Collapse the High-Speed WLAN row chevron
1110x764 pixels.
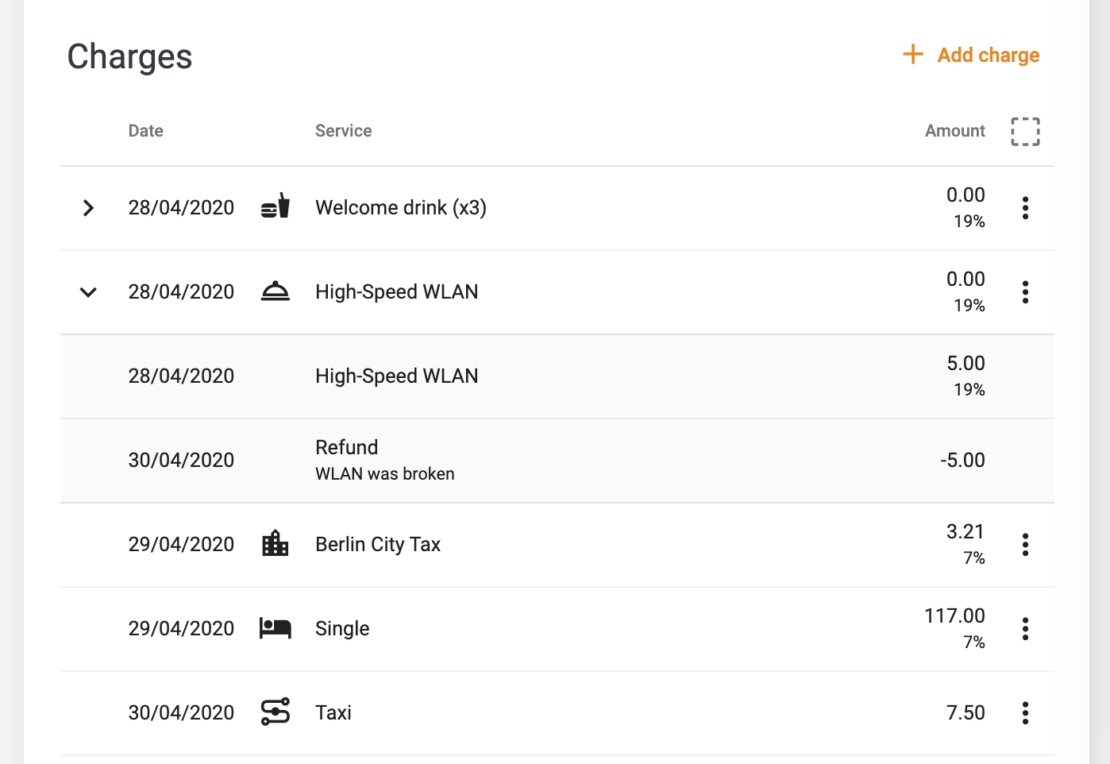pos(89,292)
